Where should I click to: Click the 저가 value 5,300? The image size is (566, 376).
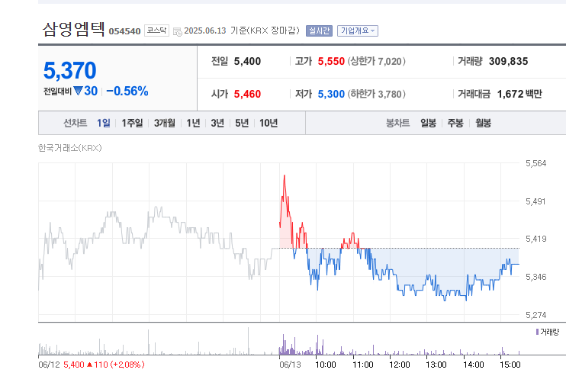coord(331,94)
